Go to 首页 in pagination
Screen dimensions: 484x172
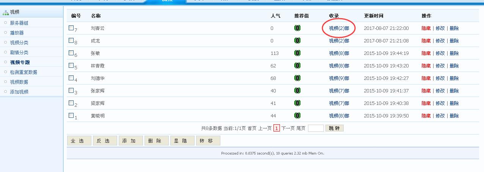pos(252,128)
